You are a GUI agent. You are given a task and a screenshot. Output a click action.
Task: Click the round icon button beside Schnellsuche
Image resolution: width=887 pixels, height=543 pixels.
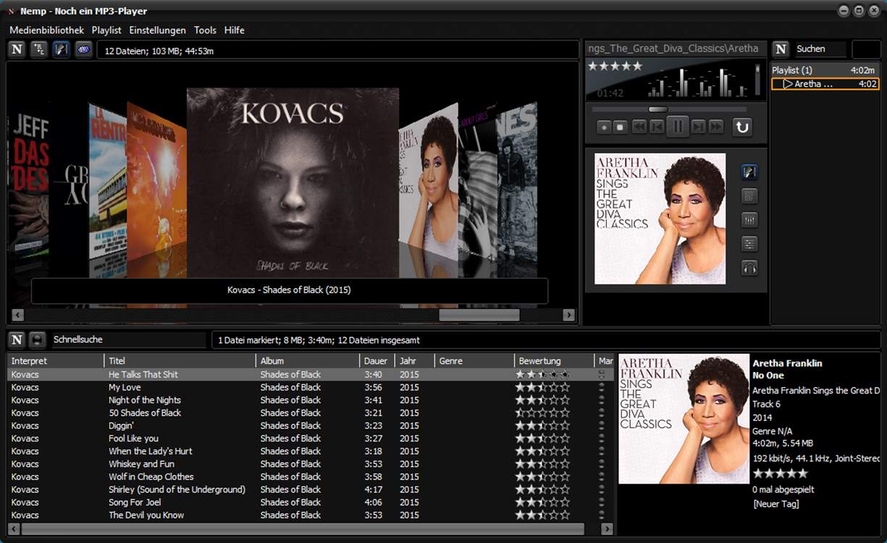pos(37,340)
